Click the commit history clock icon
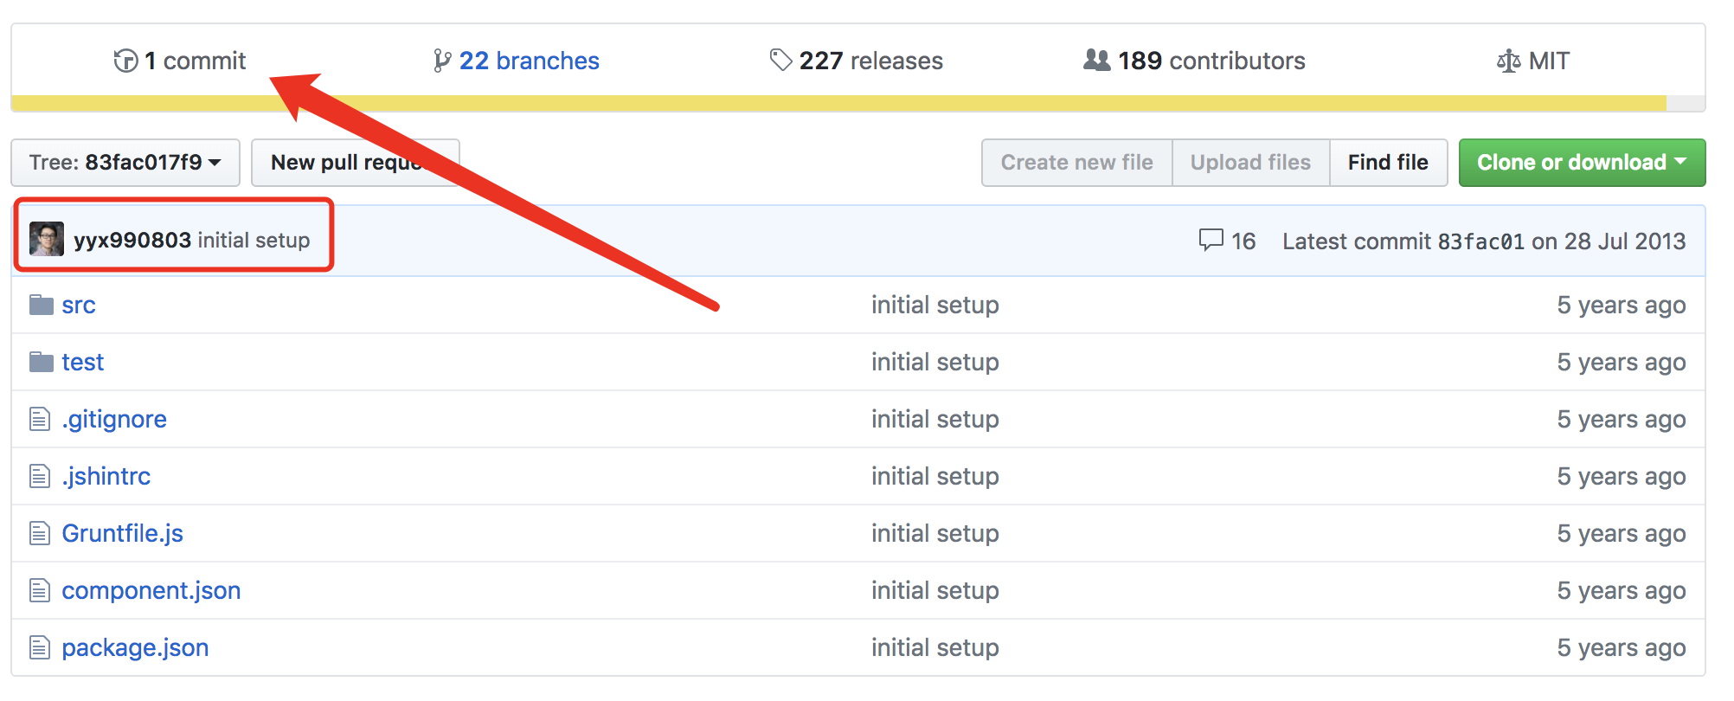Viewport: 1734px width, 701px height. 125,61
